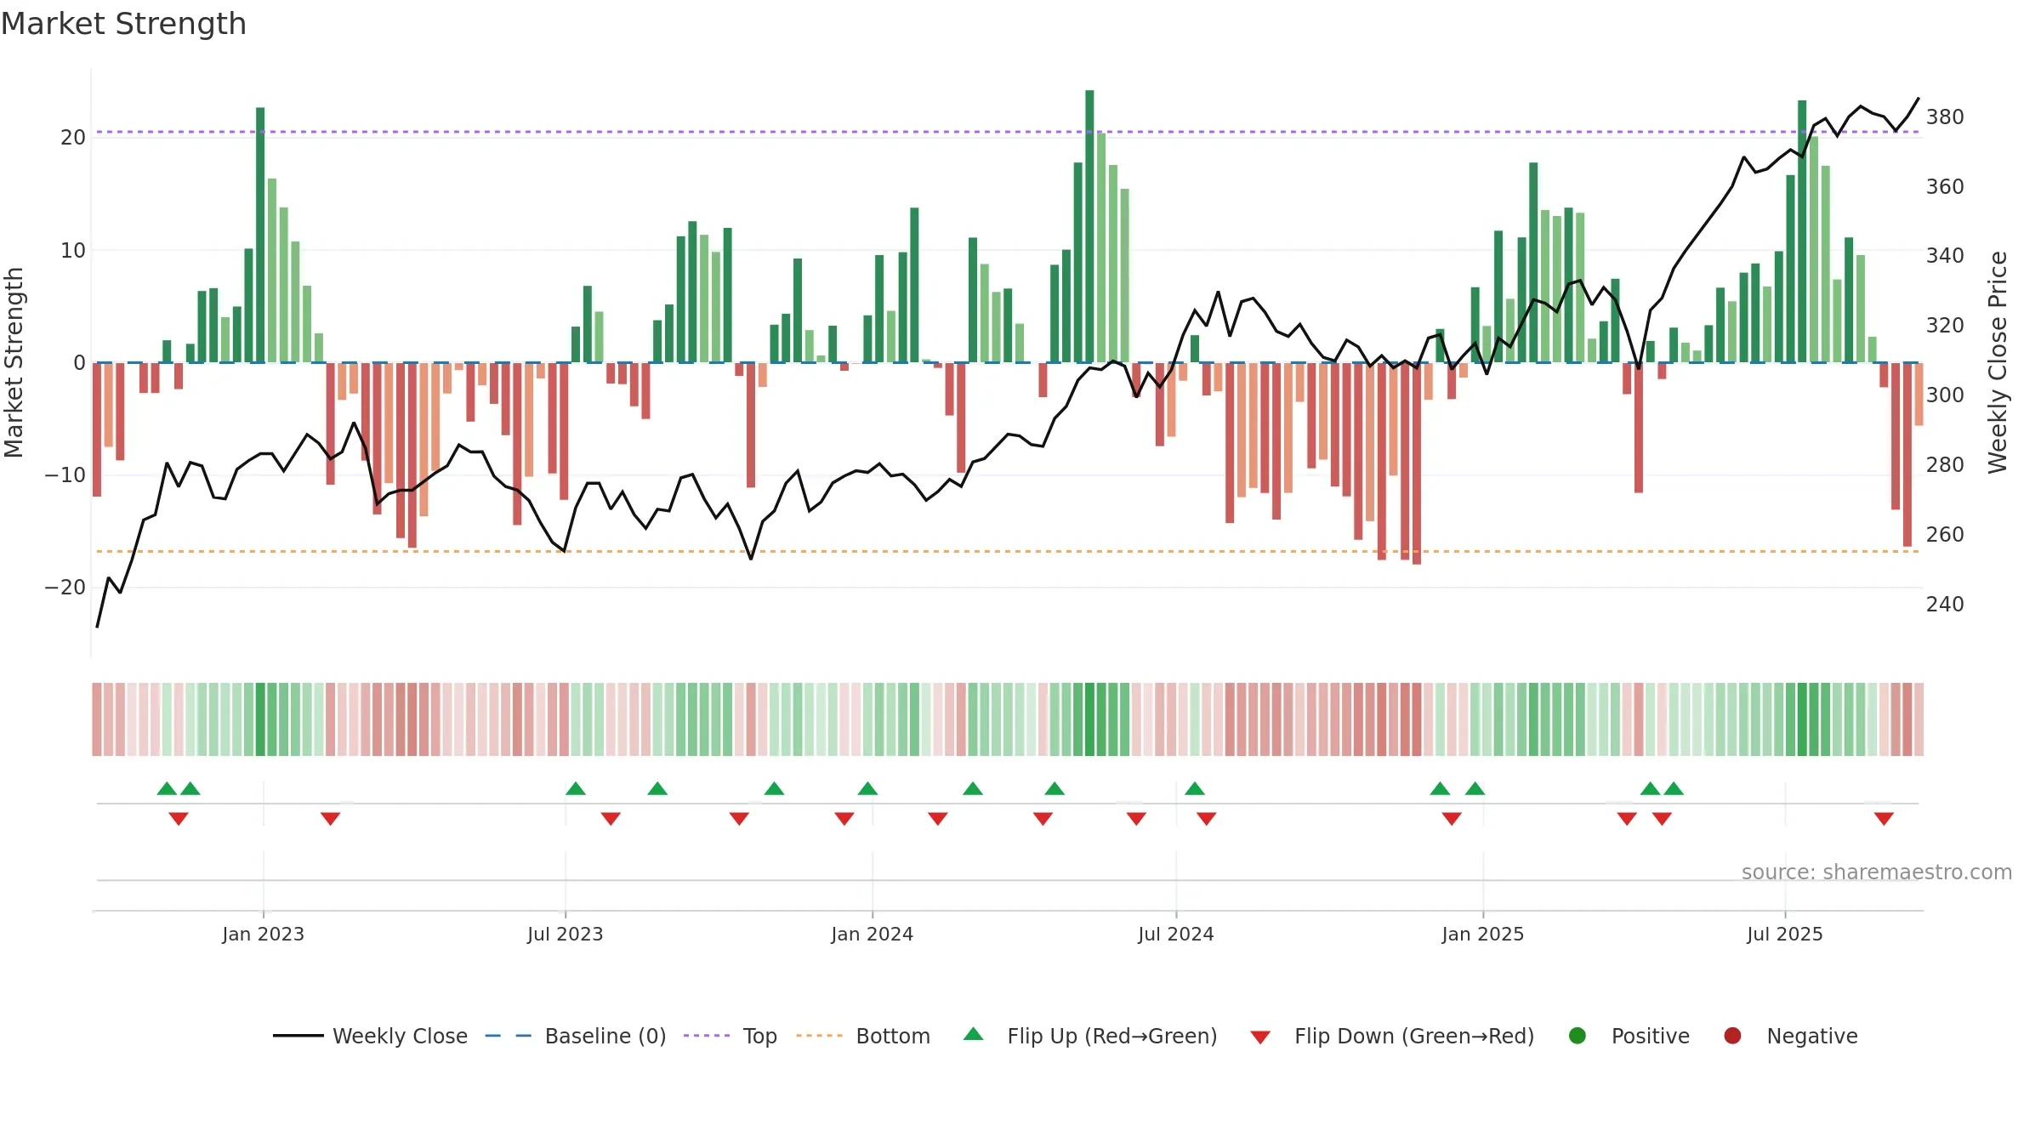Viewport: 2041px width, 1148px height.
Task: Toggle the Top legend entry
Action: click(x=731, y=1036)
